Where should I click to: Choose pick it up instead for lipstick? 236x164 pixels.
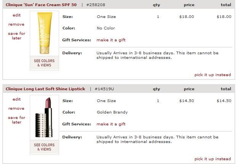(212, 159)
